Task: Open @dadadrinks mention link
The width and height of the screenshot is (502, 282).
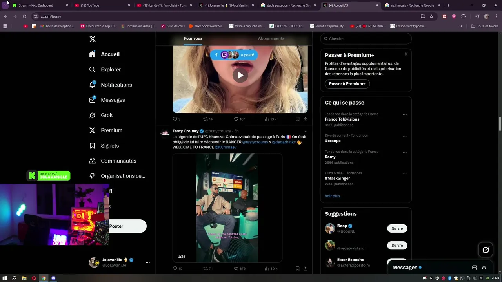Action: click(x=284, y=142)
